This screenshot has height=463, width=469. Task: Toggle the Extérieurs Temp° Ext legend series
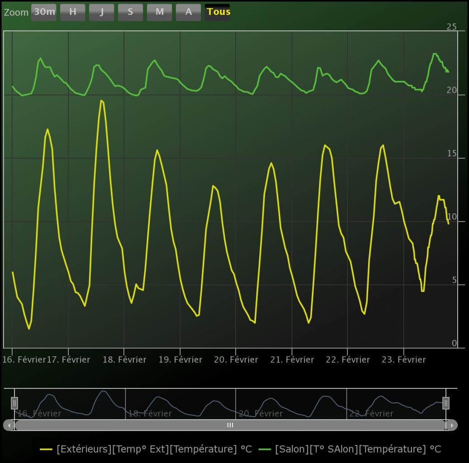[x=146, y=449]
